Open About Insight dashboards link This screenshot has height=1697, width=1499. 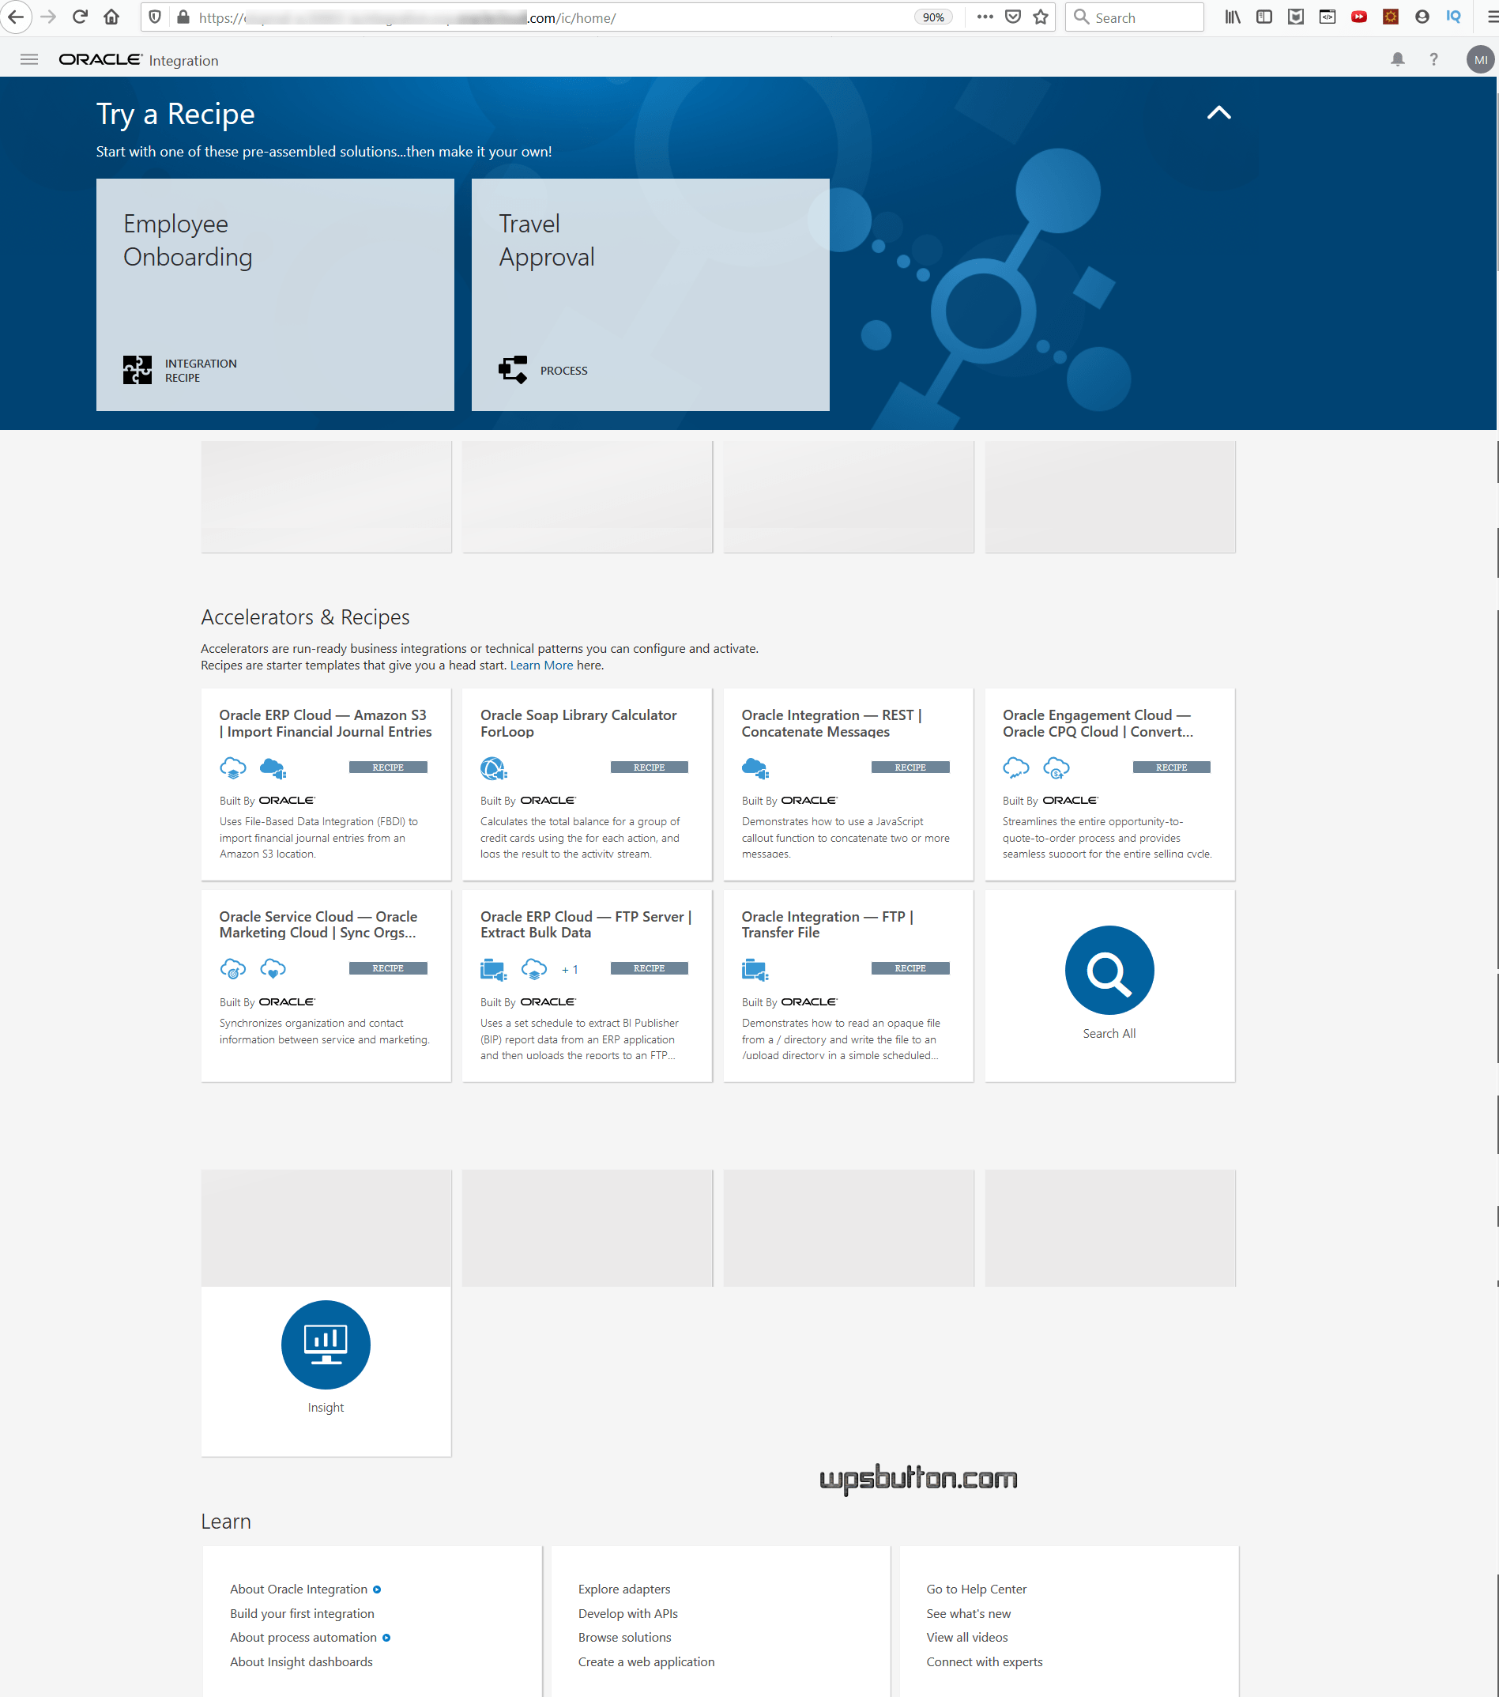coord(301,1661)
